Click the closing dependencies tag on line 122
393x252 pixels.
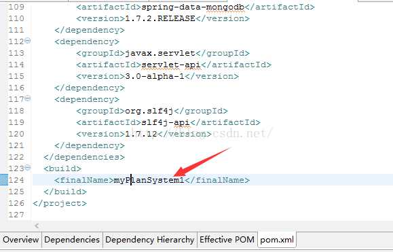[84, 157]
